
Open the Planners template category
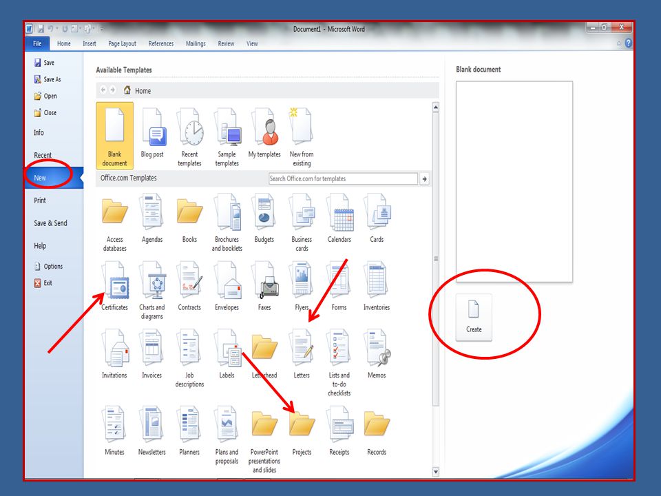[x=189, y=431]
